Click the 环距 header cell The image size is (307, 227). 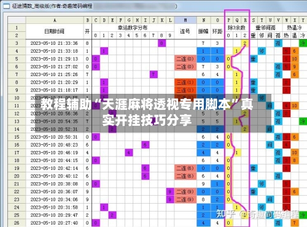pos(217,31)
